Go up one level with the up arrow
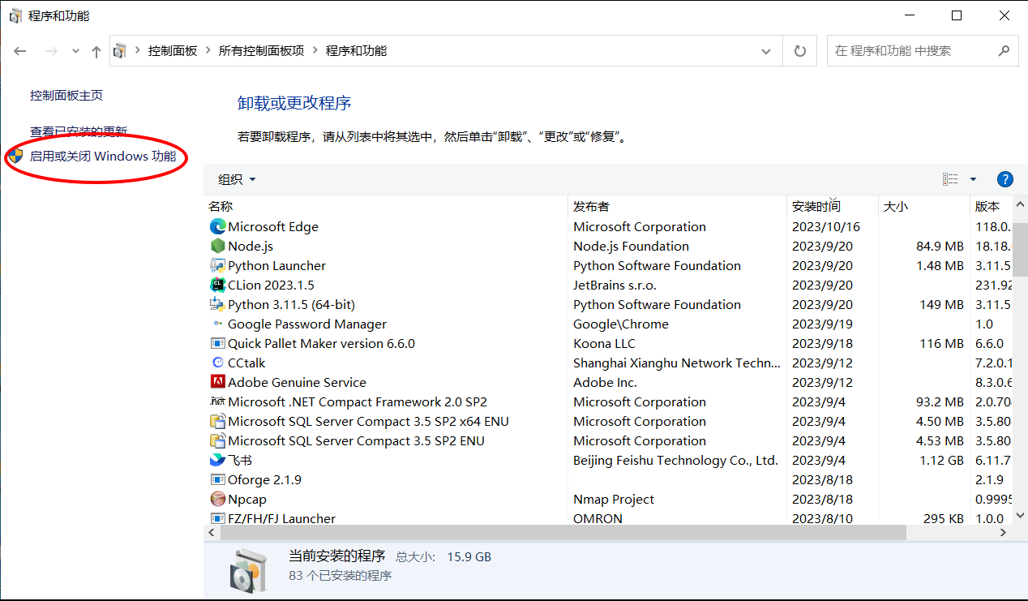 click(96, 51)
